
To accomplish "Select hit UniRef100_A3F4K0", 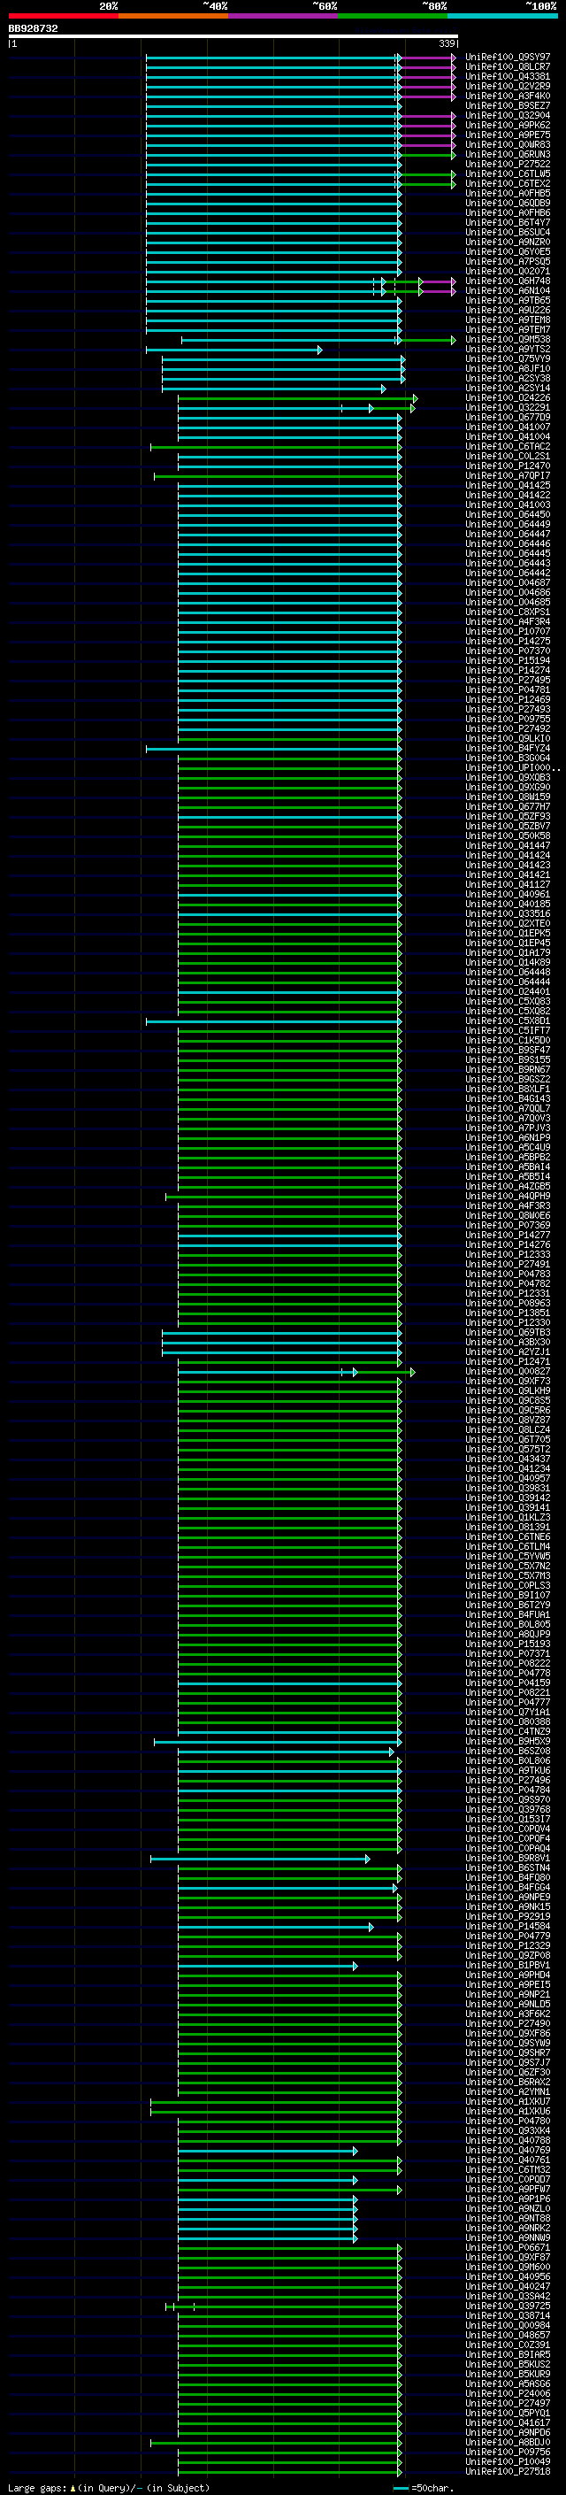I will coord(508,96).
